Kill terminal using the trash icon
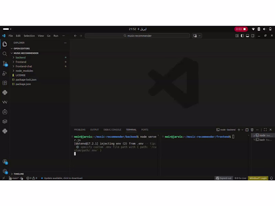275x206 pixels. coord(252,130)
